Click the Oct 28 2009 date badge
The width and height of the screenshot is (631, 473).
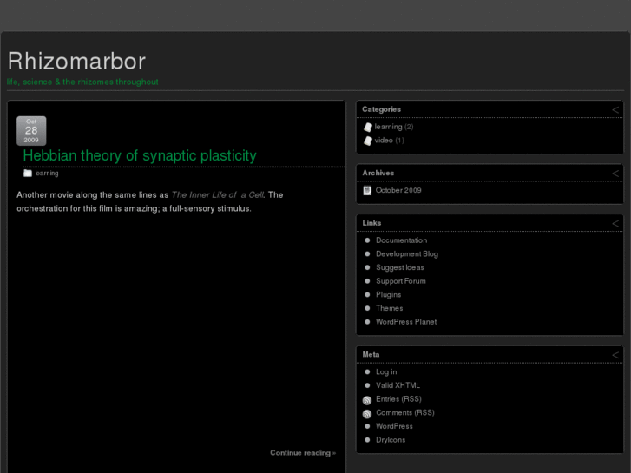click(31, 130)
